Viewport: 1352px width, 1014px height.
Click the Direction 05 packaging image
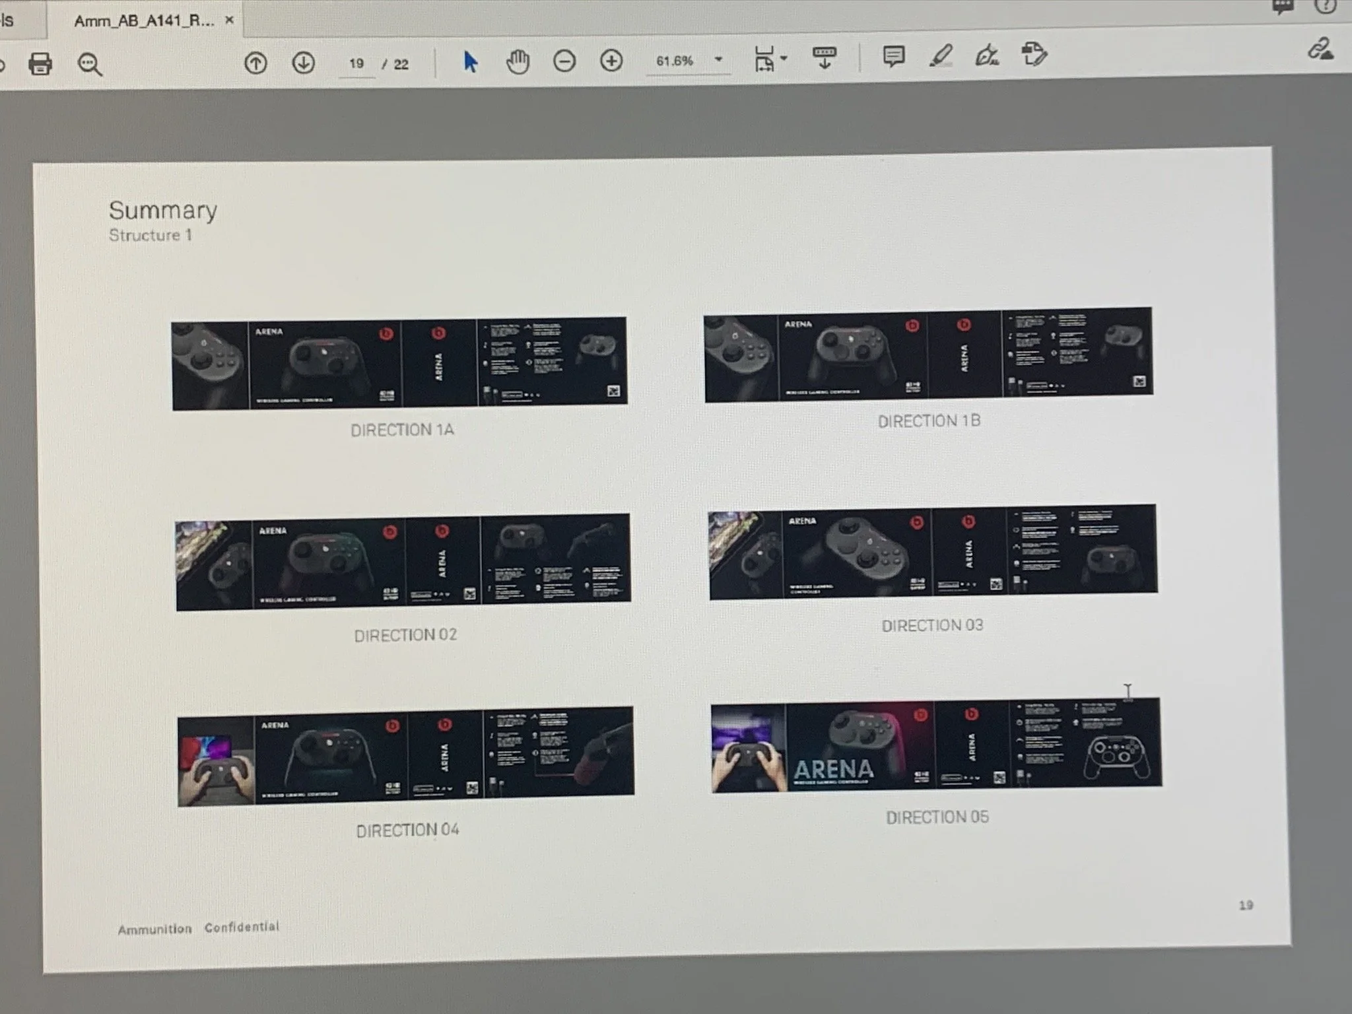pyautogui.click(x=936, y=745)
